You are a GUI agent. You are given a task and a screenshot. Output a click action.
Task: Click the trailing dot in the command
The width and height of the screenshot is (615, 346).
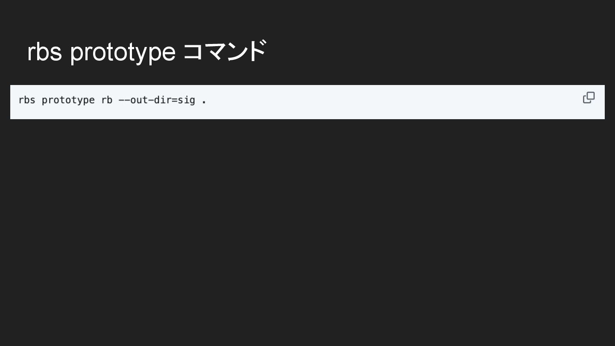pyautogui.click(x=204, y=102)
